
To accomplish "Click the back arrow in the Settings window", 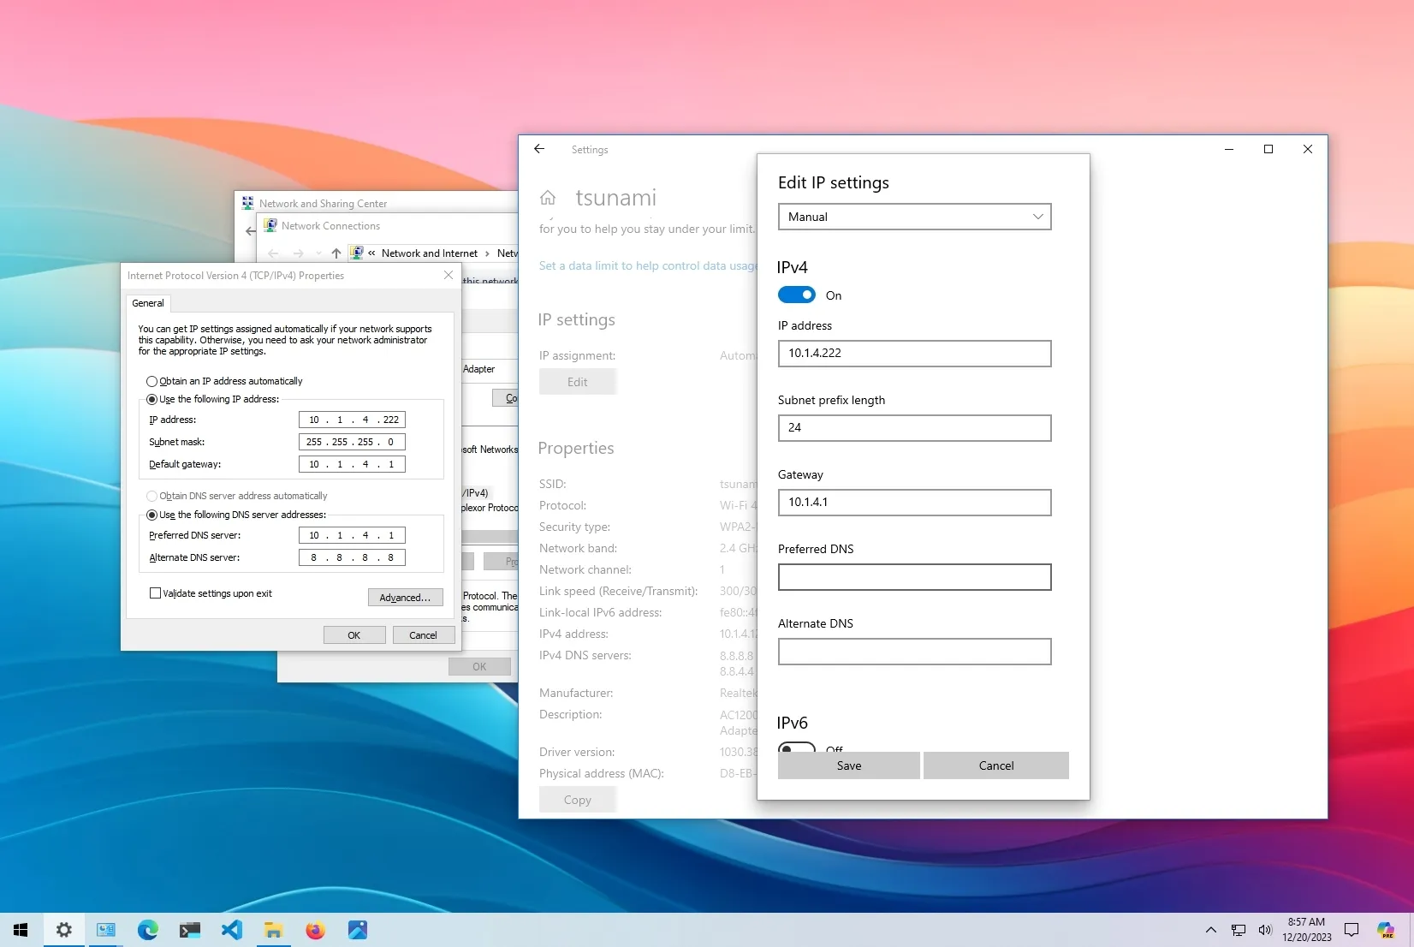I will 538,149.
